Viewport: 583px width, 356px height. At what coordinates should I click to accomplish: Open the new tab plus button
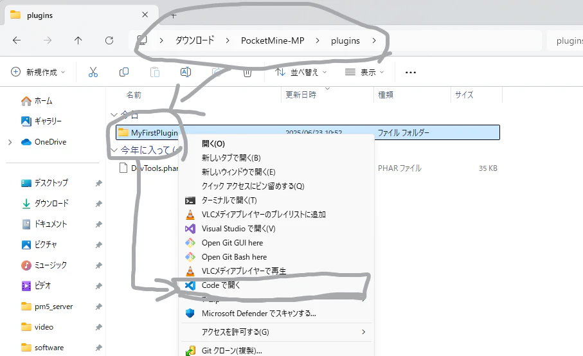coord(174,15)
